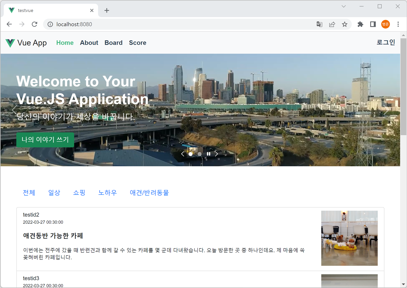The image size is (407, 288).
Task: Open the Score nav item
Action: click(x=138, y=43)
